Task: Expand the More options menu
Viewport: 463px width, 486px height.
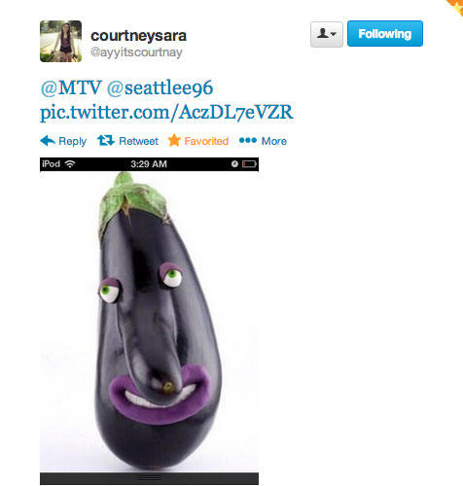Action: 274,141
